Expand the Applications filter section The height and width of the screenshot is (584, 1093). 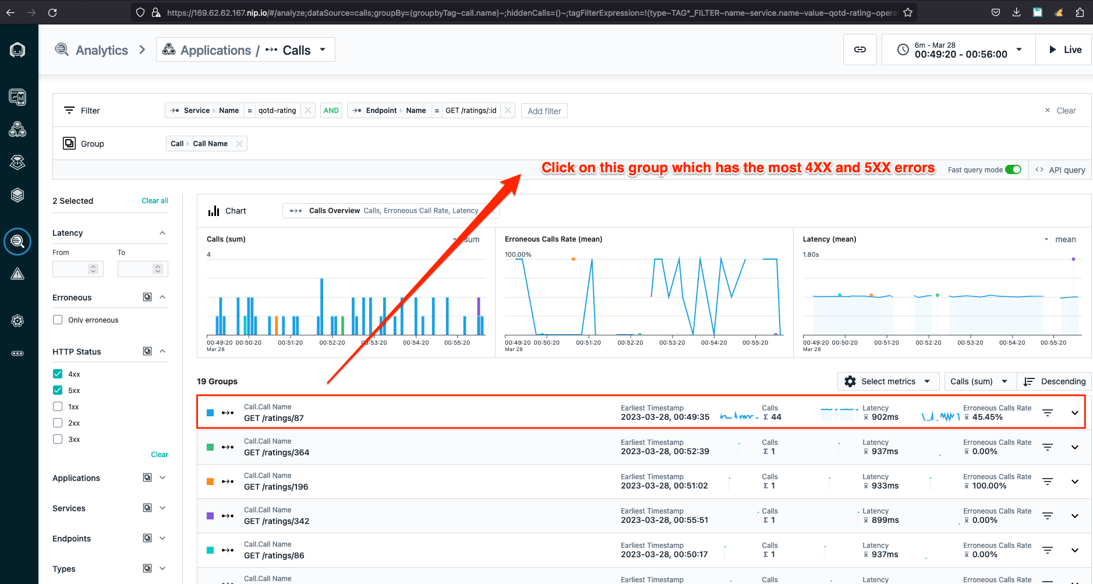162,477
